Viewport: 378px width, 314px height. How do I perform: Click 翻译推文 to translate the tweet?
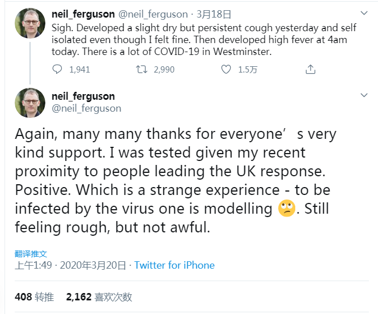[x=31, y=253]
